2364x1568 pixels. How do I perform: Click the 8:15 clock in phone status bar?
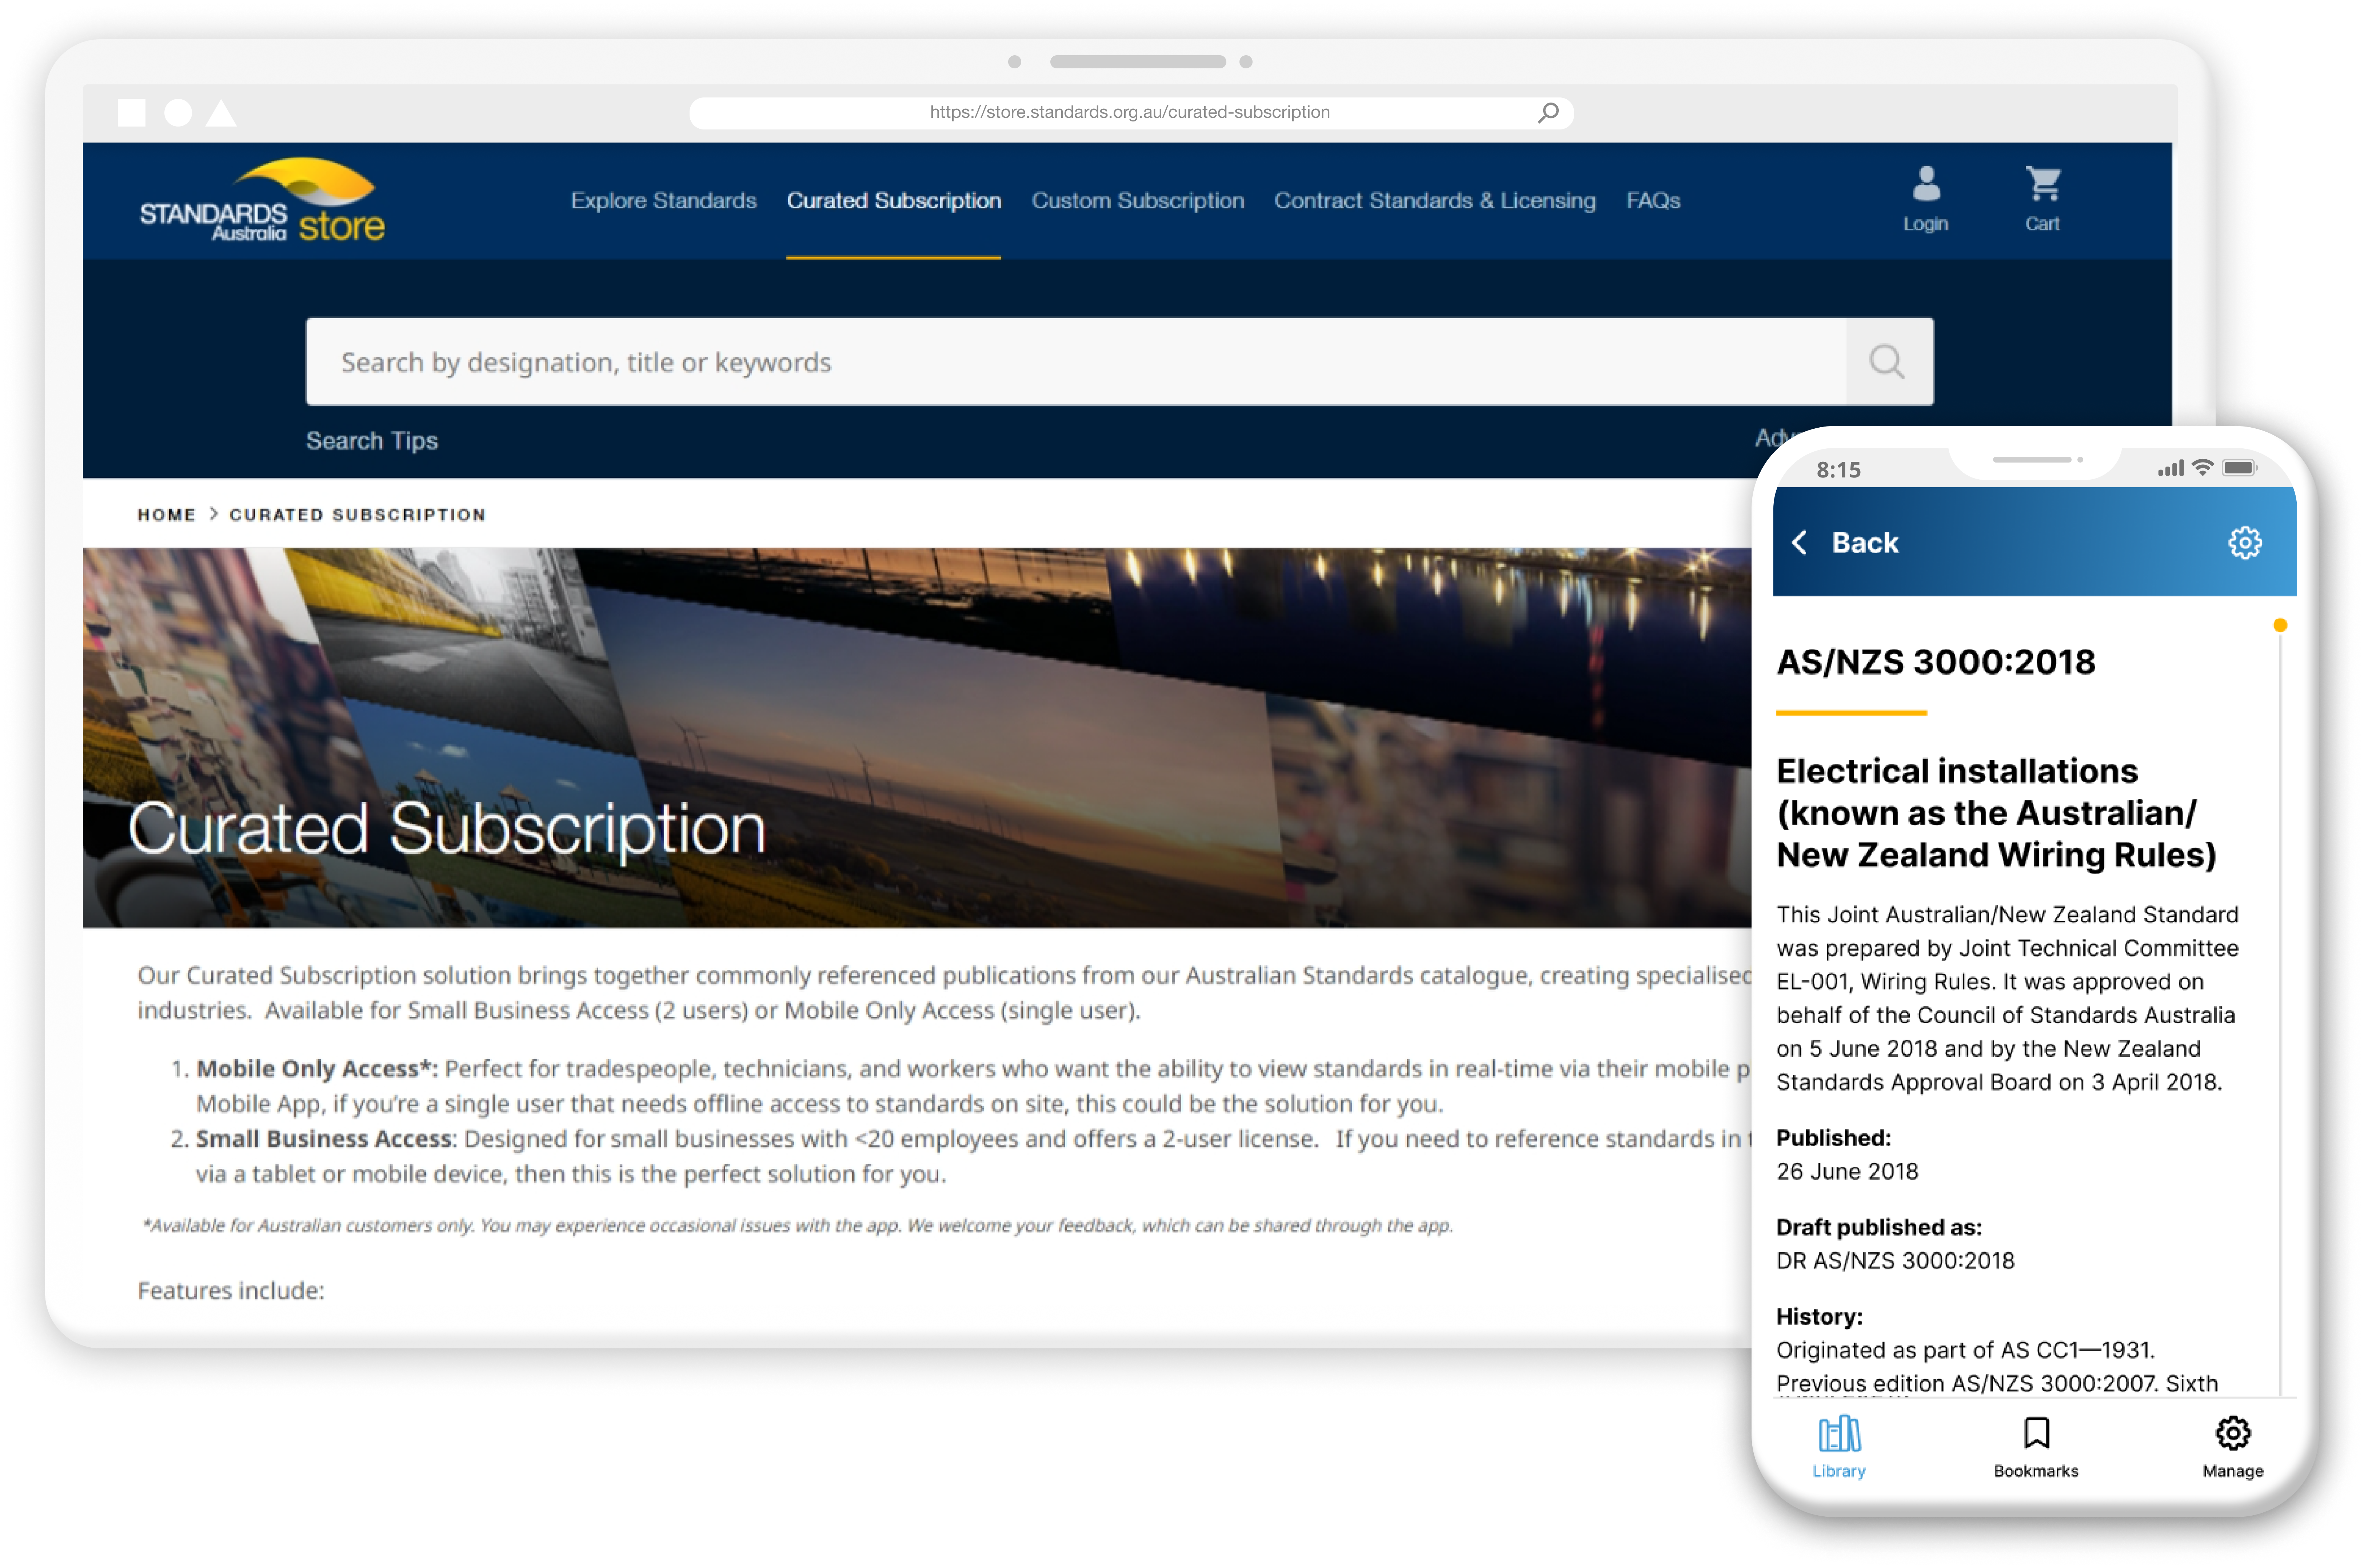pos(1838,470)
